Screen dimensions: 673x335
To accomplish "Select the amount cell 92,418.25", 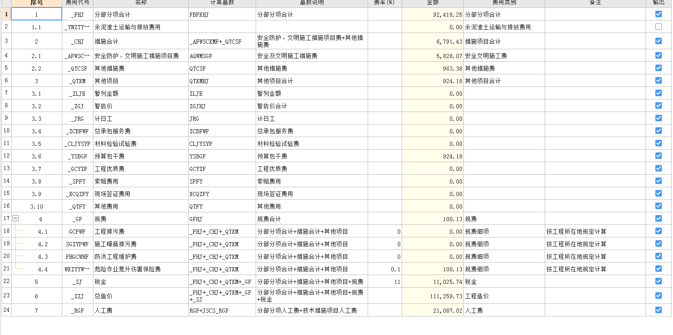I will tap(433, 14).
